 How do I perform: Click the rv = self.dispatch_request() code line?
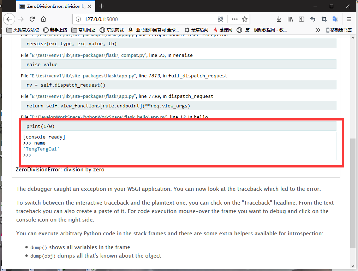pos(178,85)
